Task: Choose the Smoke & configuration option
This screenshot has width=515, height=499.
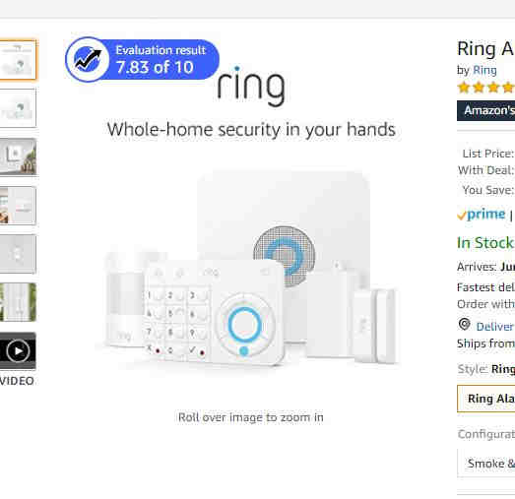Action: 486,464
